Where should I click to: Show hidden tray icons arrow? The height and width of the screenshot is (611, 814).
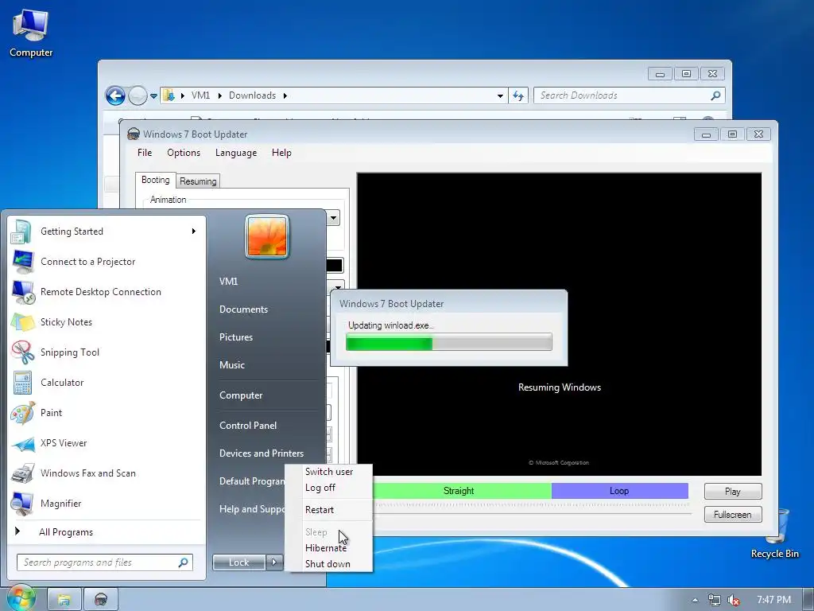coord(695,600)
